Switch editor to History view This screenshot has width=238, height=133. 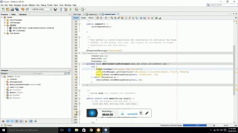[91, 18]
